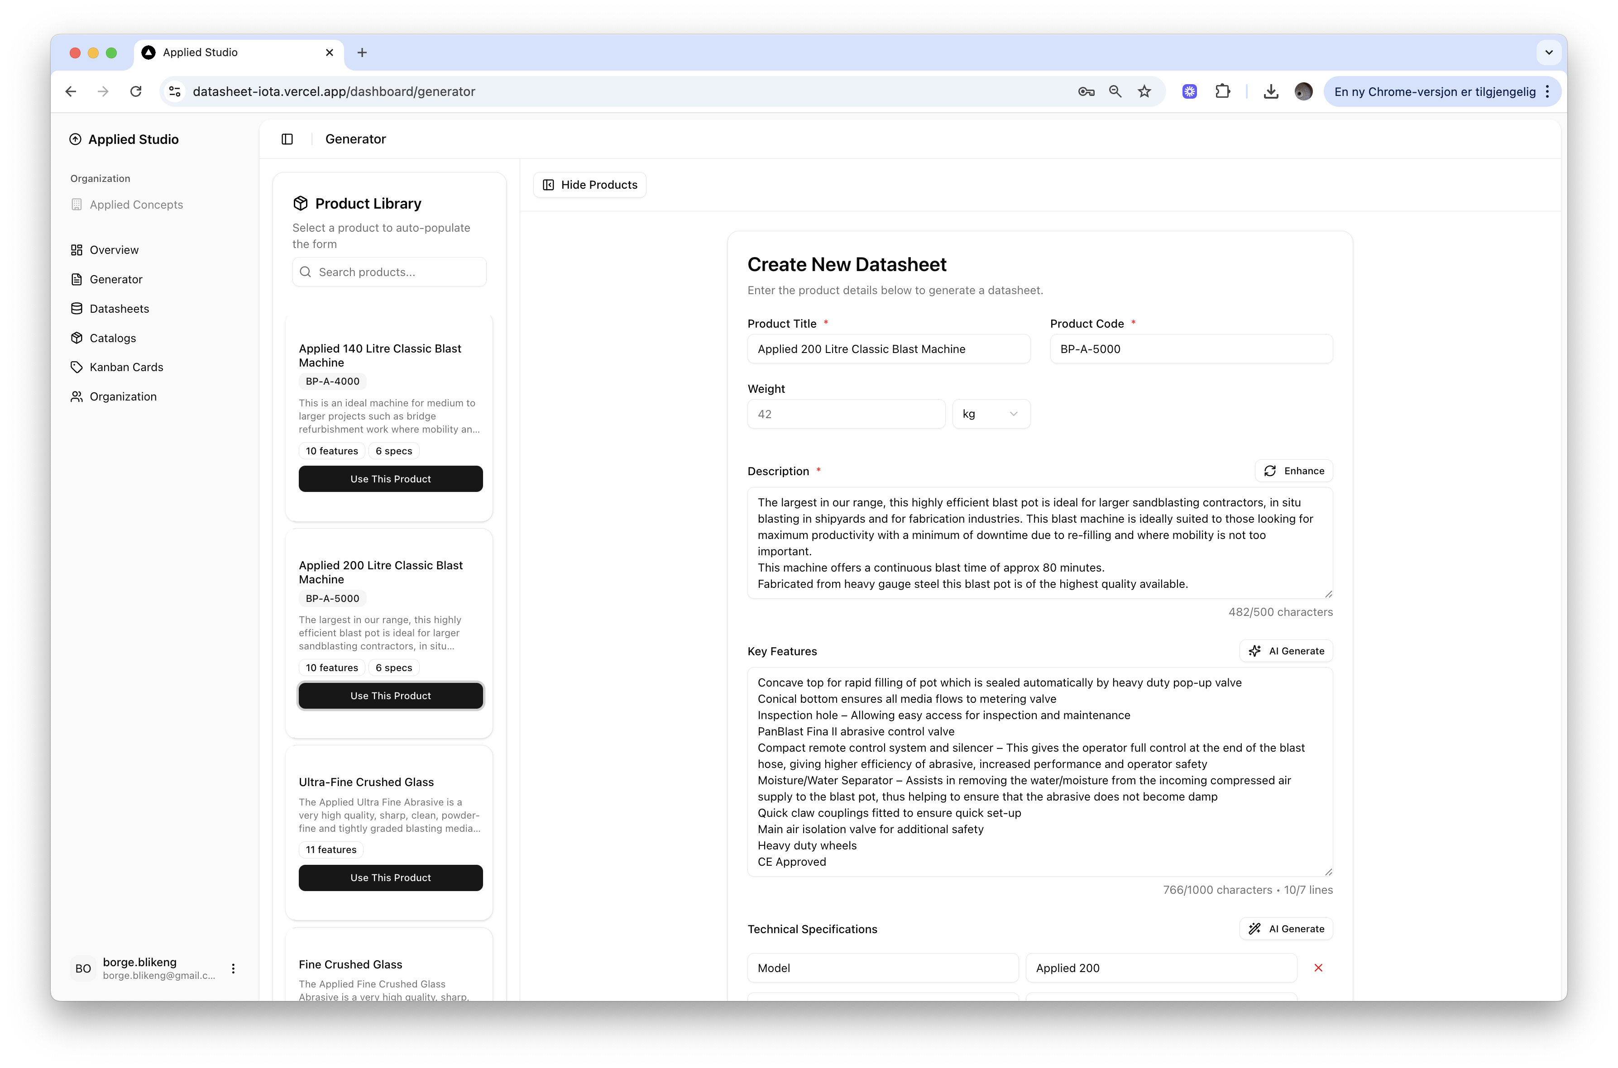This screenshot has width=1618, height=1068.
Task: Click Use This Product for Ultra-Fine Crushed Glass
Action: click(390, 877)
